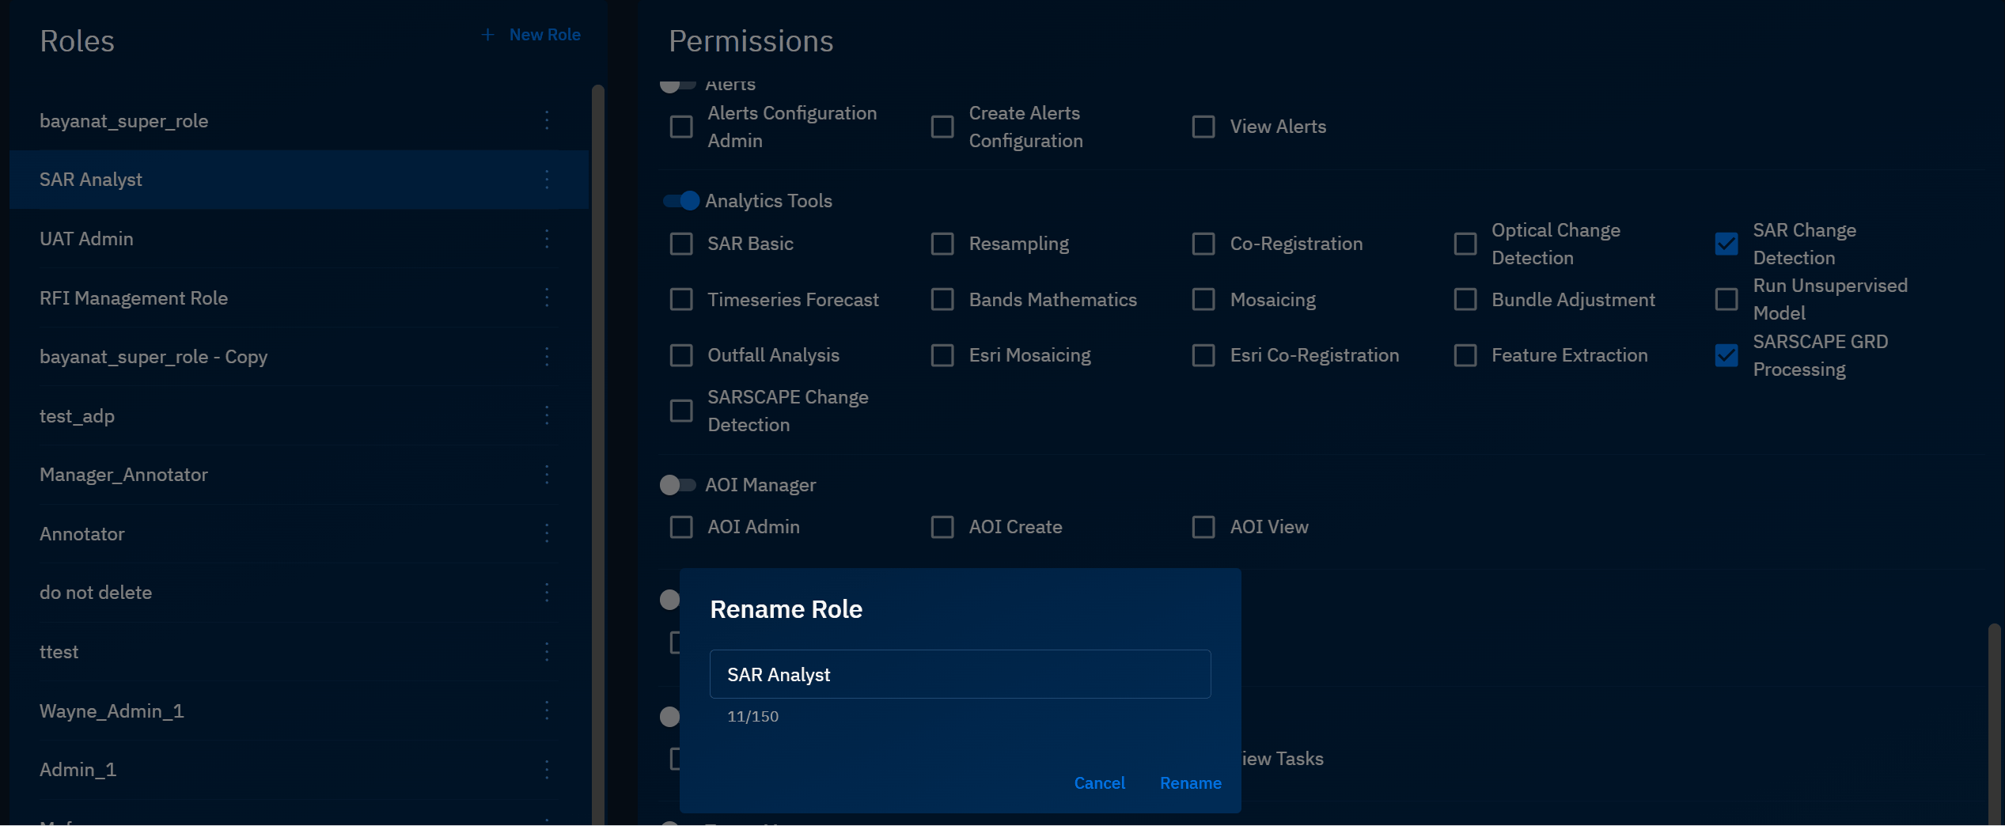Open options menu for bayanat_super_role
Viewport: 2005px width, 826px height.
547,120
